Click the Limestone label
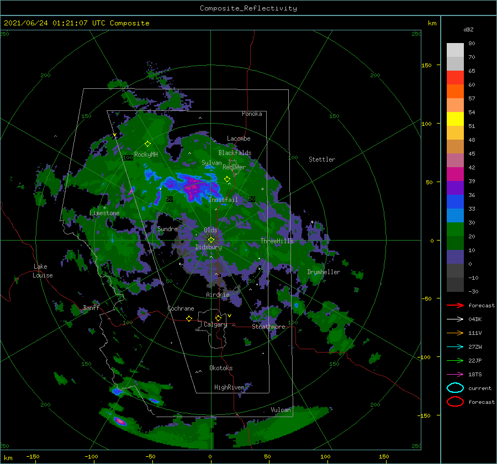 tap(104, 213)
